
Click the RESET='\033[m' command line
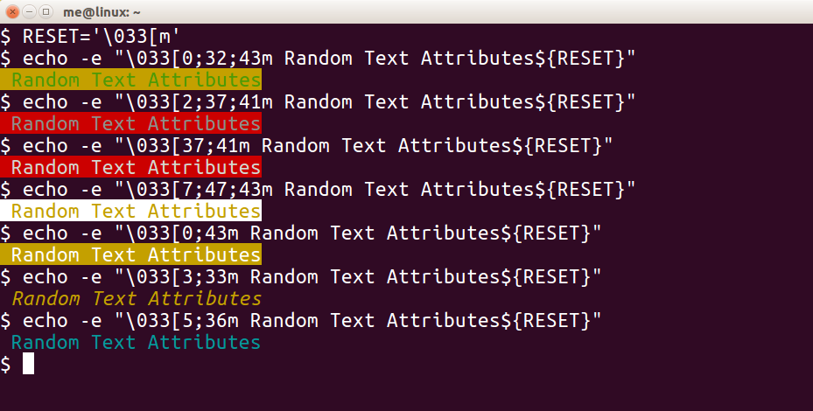[x=90, y=36]
